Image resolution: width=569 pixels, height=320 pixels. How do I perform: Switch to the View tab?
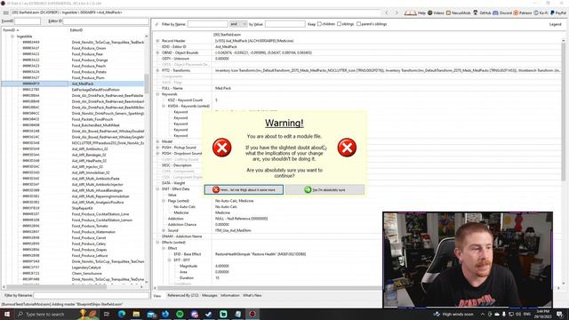coord(157,296)
